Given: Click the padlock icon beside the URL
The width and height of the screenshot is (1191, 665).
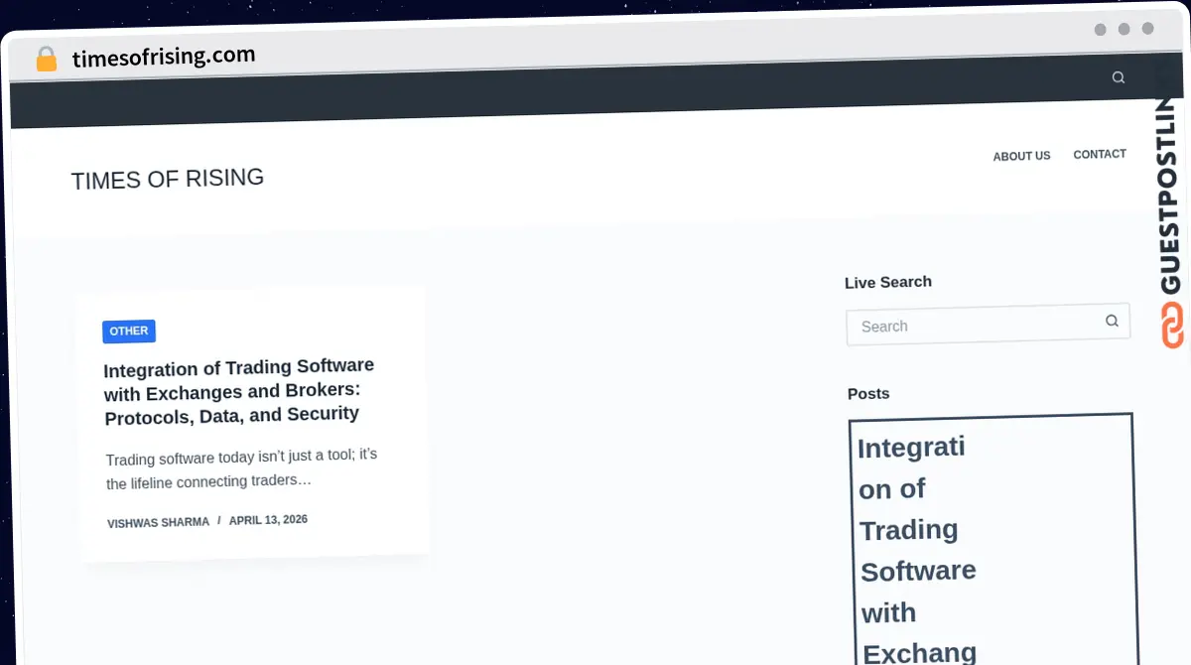Looking at the screenshot, I should (46, 59).
